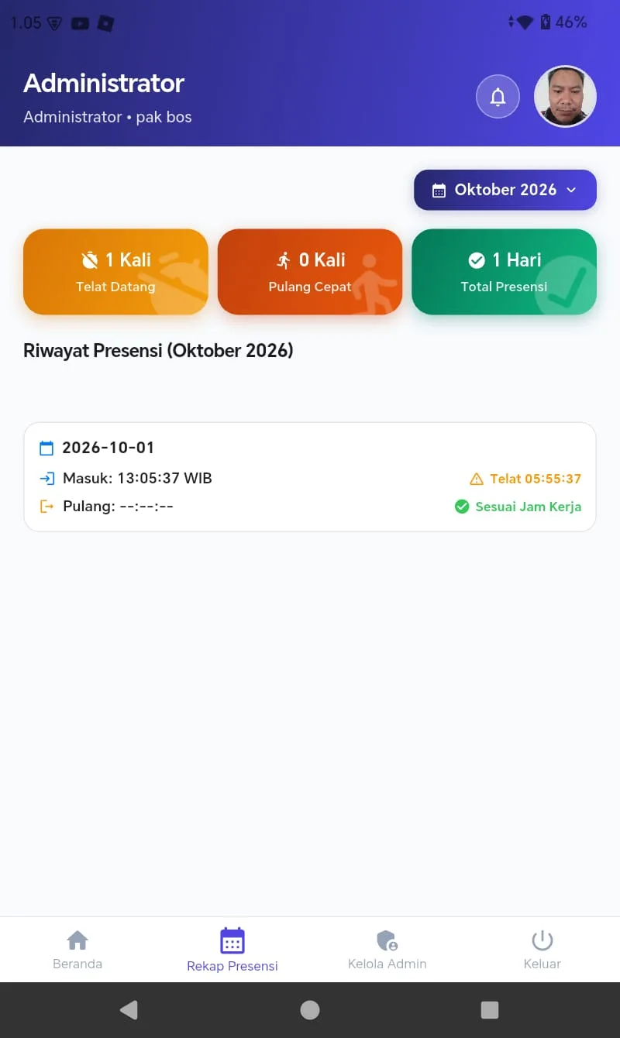This screenshot has width=620, height=1038.
Task: Open the Kelola Admin tab
Action: coord(387,950)
